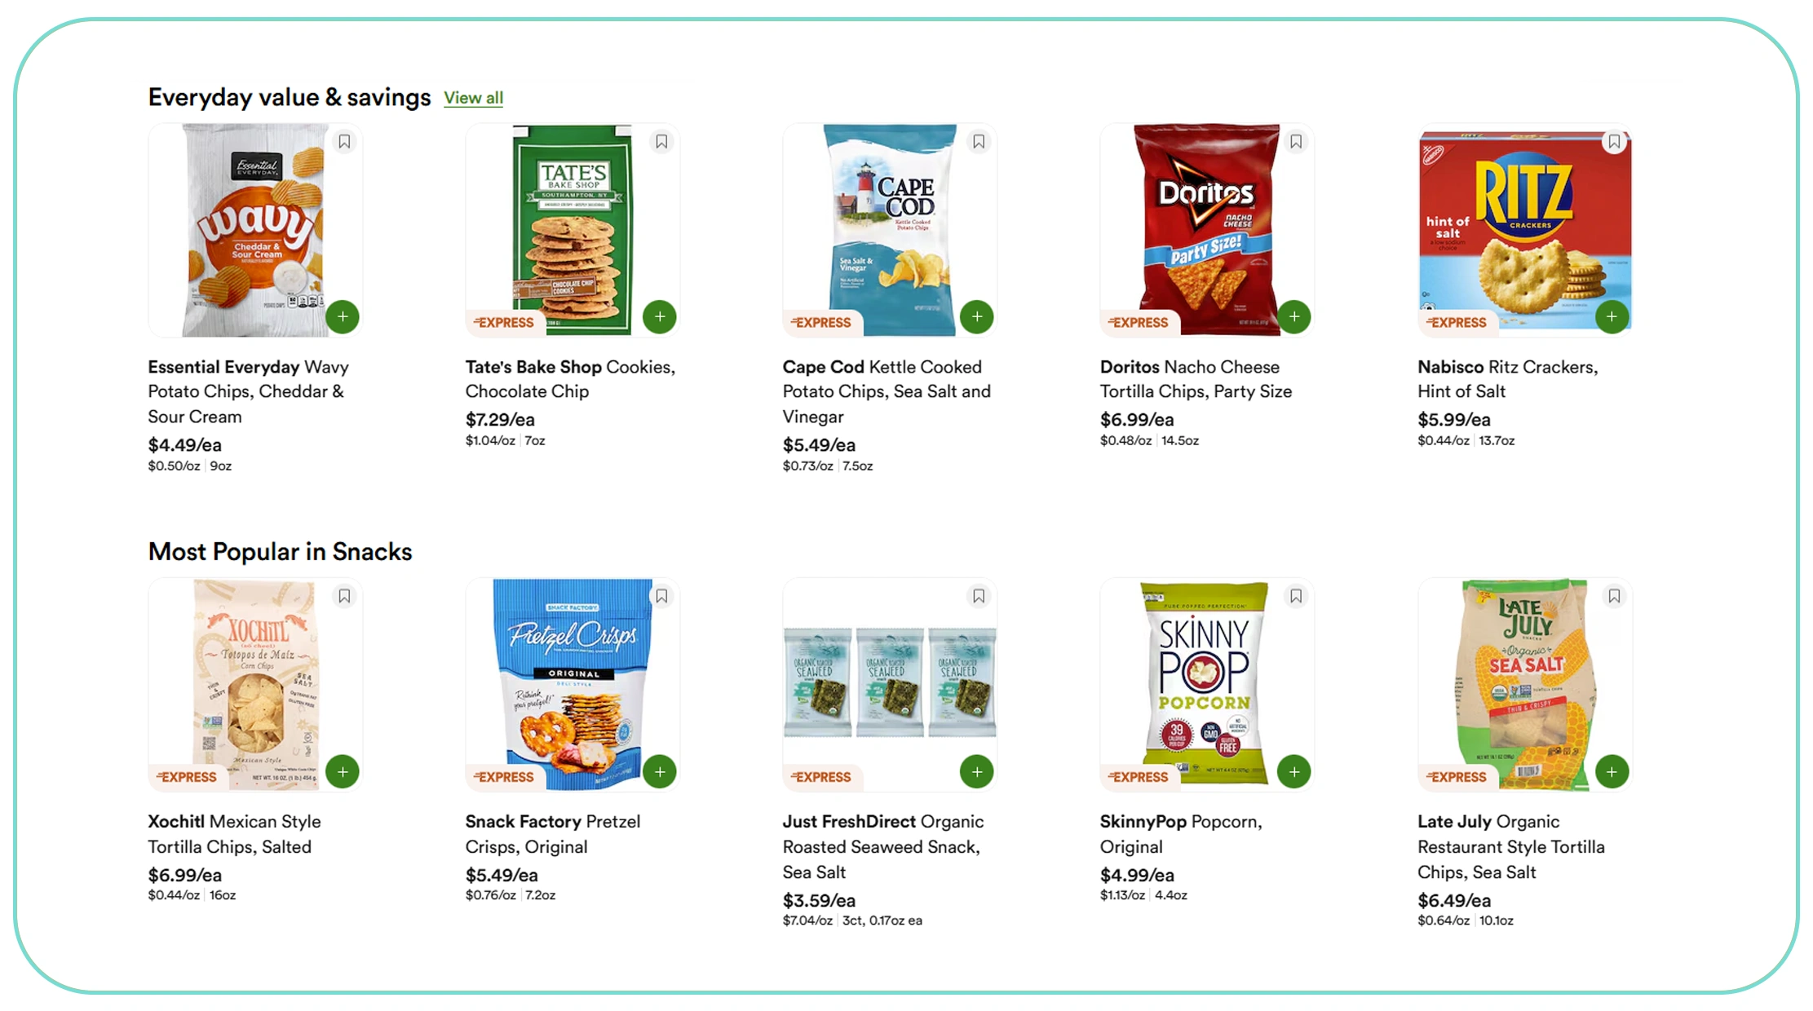The image size is (1813, 1011).
Task: Save the Ritz Crackers item for later
Action: tap(1615, 141)
